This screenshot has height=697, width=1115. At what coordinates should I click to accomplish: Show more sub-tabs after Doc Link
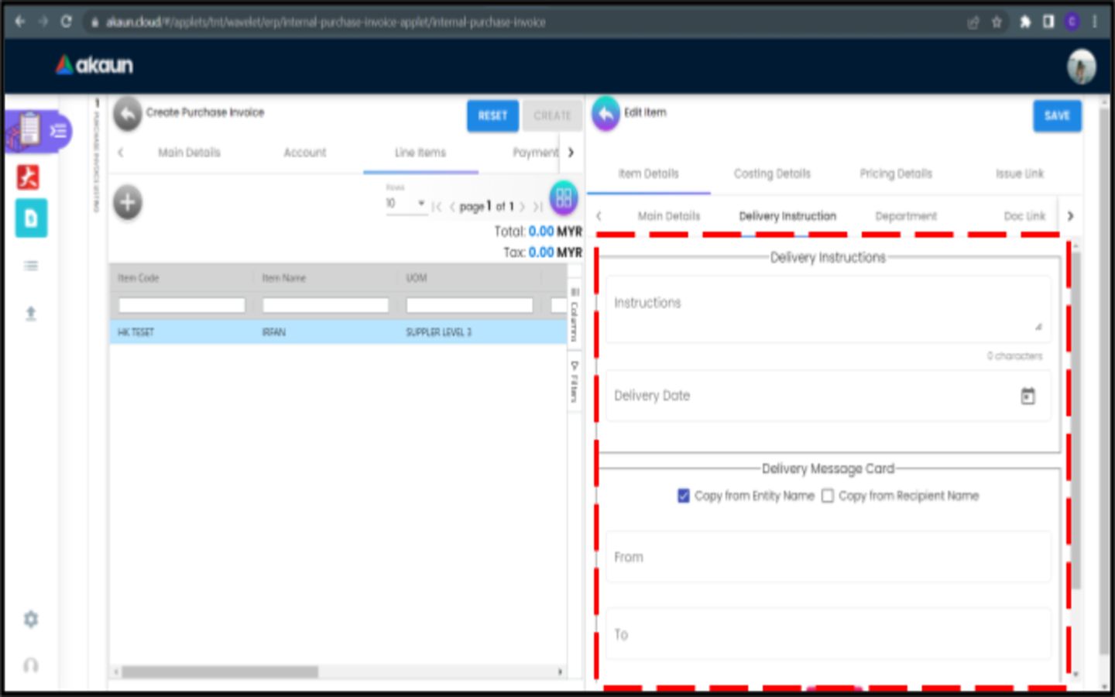[x=1070, y=216]
